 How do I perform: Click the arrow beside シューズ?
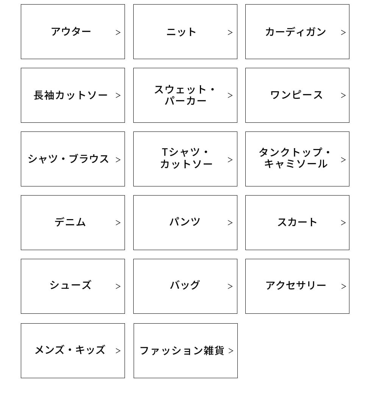[x=118, y=286]
